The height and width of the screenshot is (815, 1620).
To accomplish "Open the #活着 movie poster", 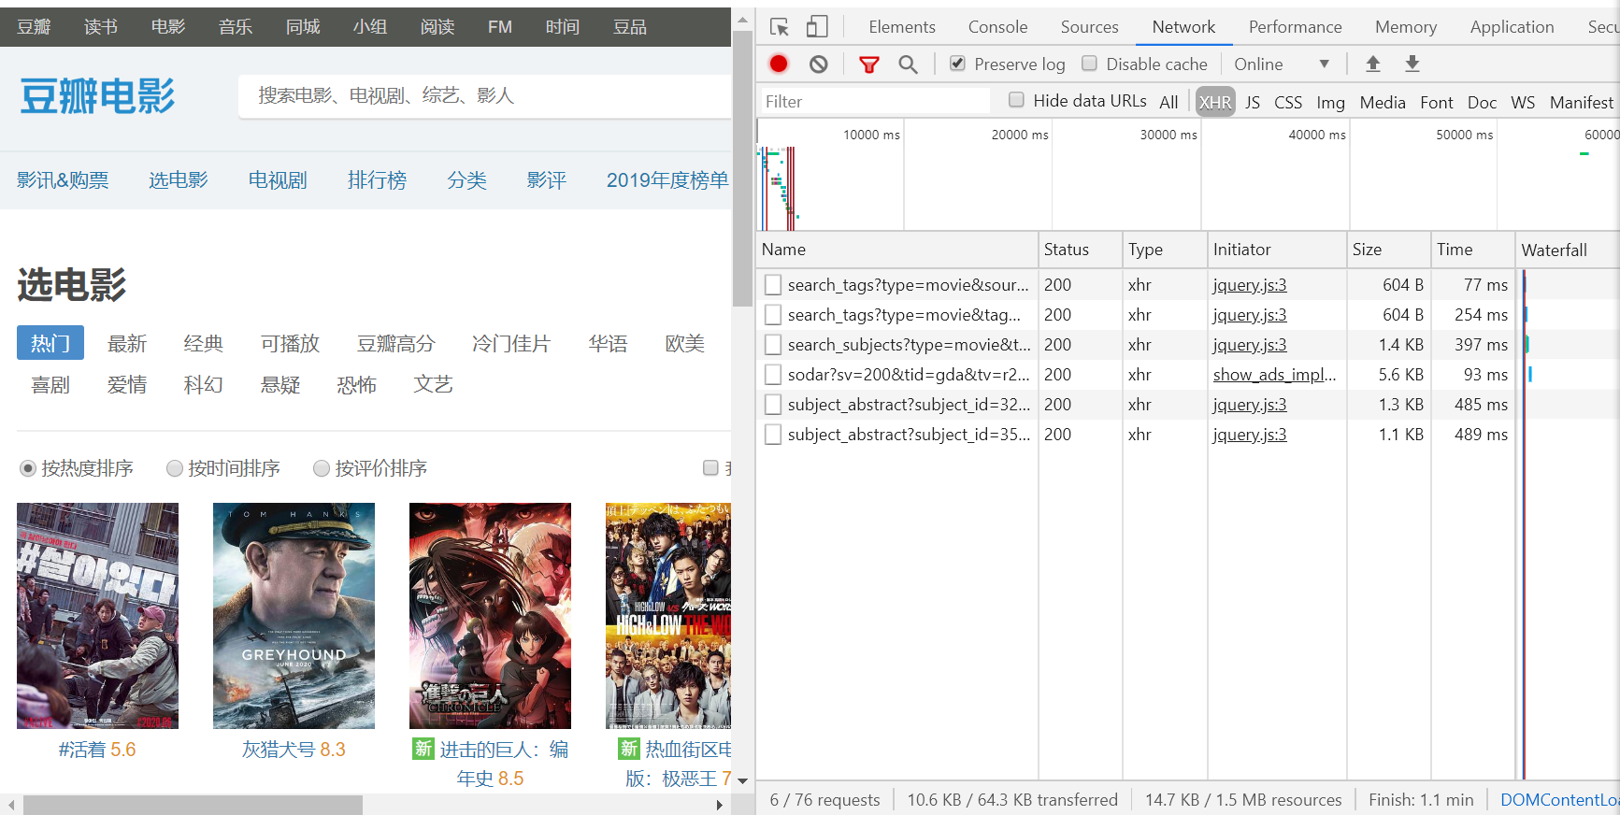I will (97, 616).
